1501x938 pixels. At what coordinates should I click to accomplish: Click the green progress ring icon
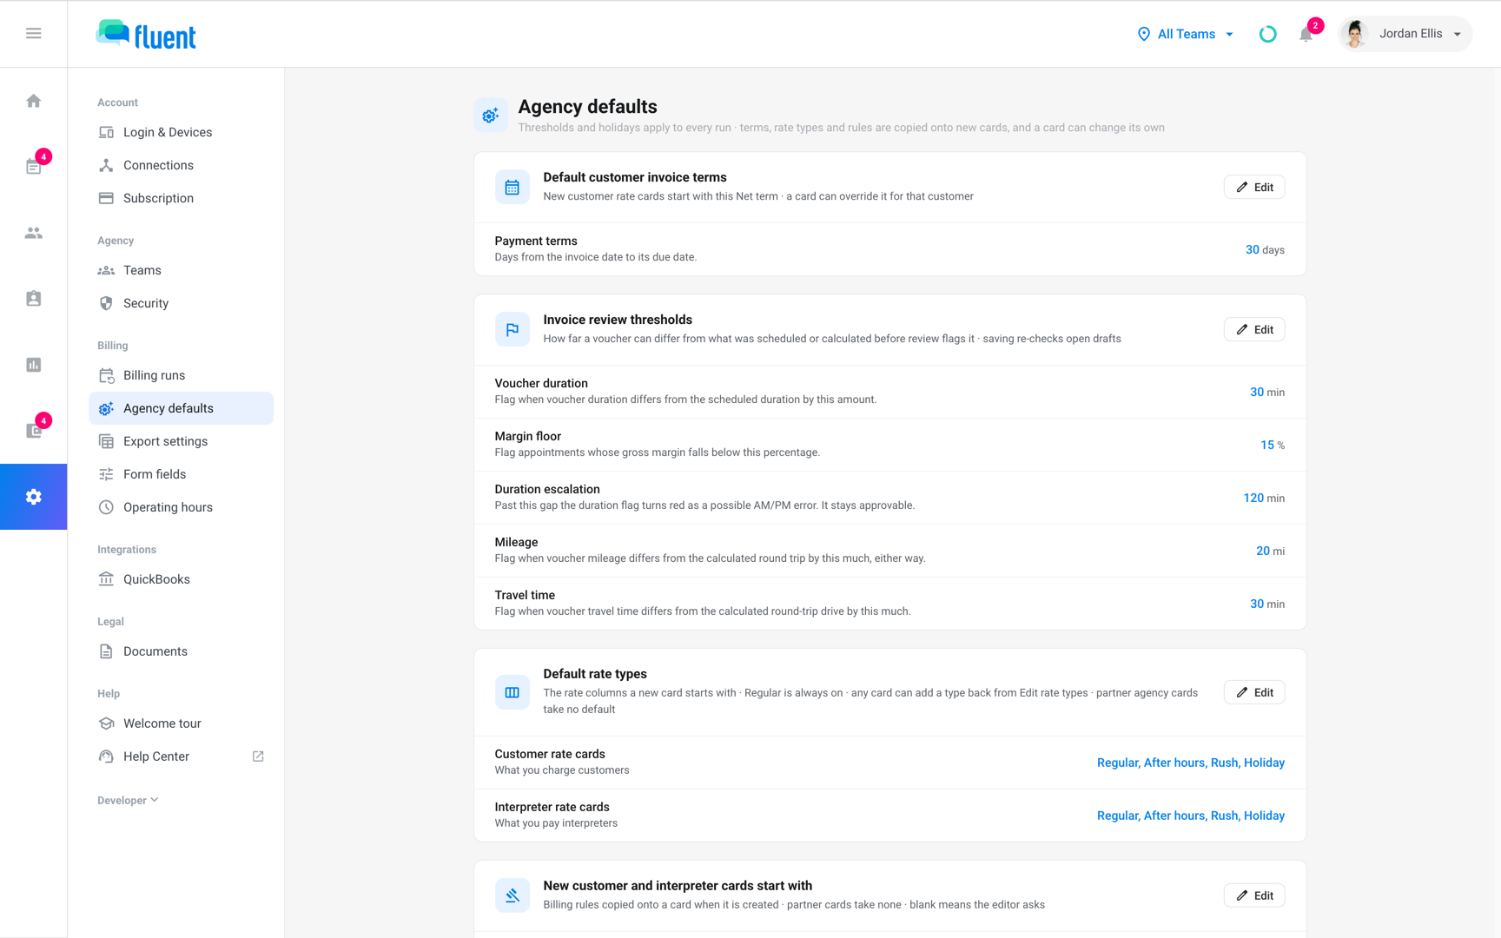pos(1267,34)
